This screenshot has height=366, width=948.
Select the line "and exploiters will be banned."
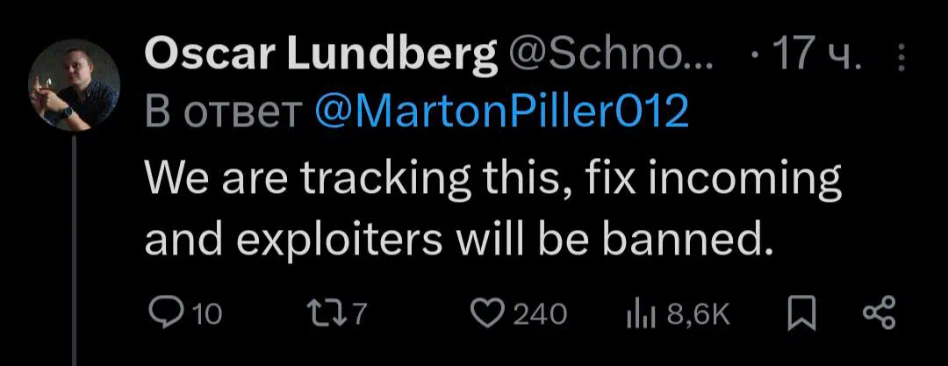pyautogui.click(x=460, y=240)
